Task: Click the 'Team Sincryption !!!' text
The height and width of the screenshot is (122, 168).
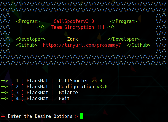Action: [x=78, y=27]
